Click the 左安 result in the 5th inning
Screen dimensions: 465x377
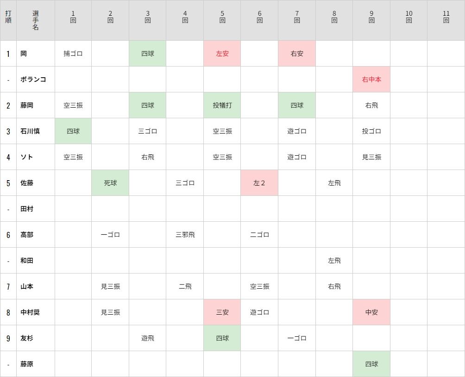tap(222, 54)
